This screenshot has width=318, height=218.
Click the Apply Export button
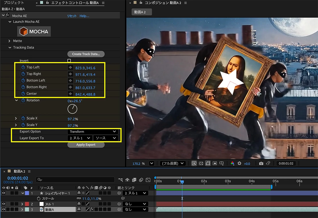coord(86,145)
